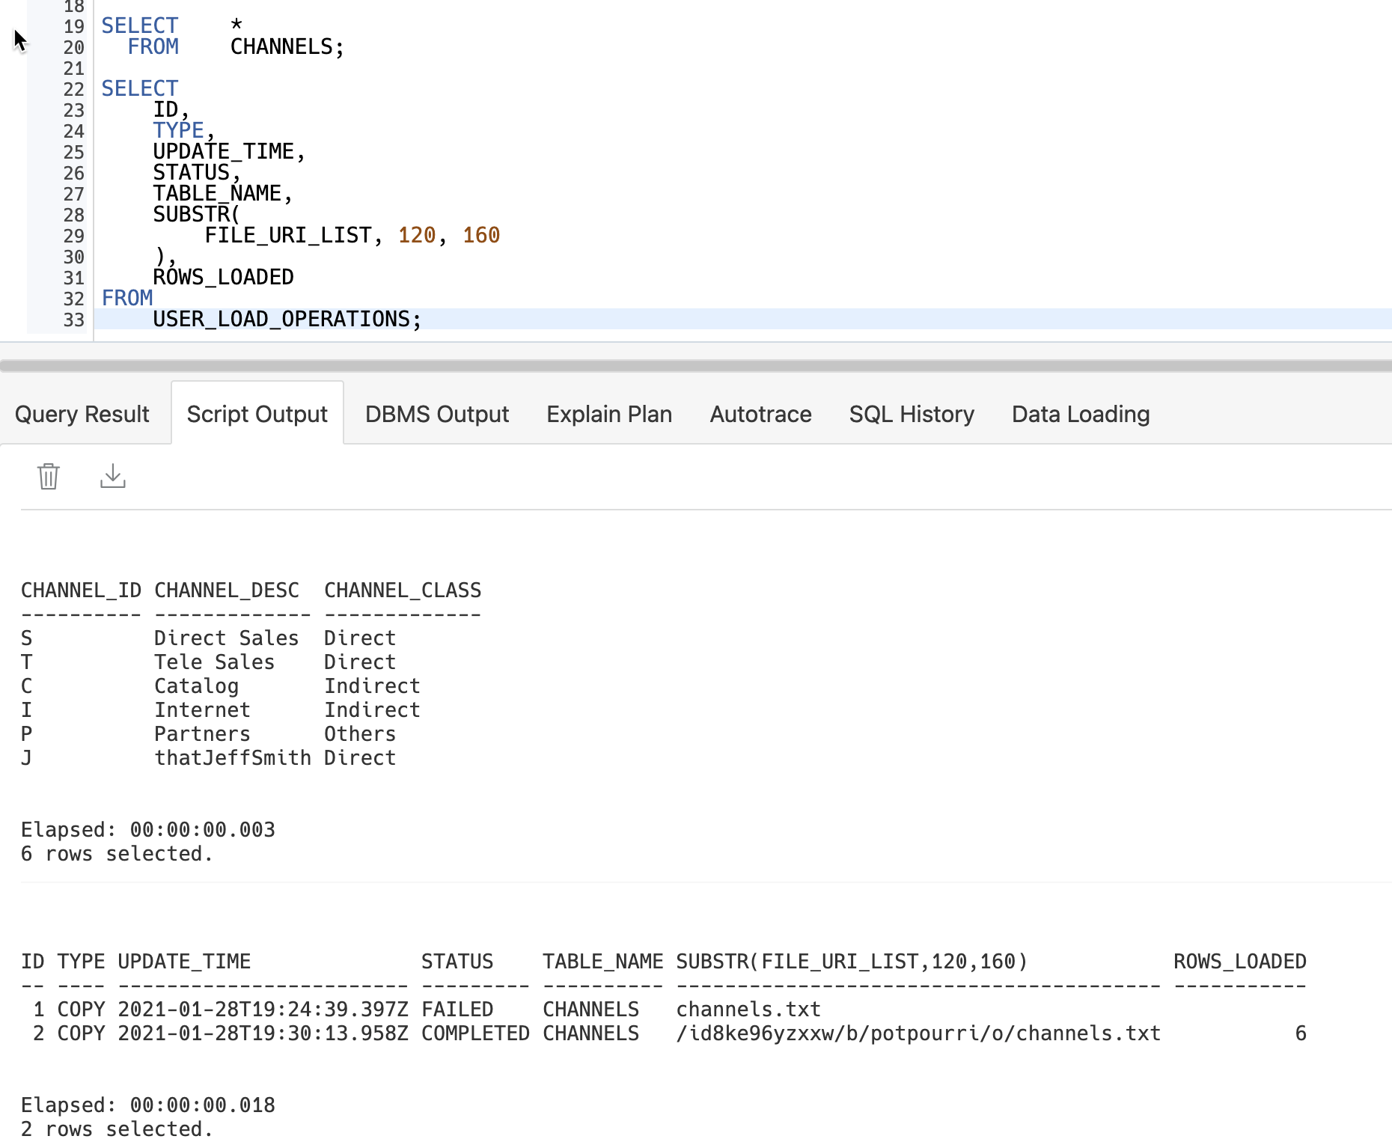1392x1148 pixels.
Task: Open the DBMS Output tab
Action: point(437,414)
